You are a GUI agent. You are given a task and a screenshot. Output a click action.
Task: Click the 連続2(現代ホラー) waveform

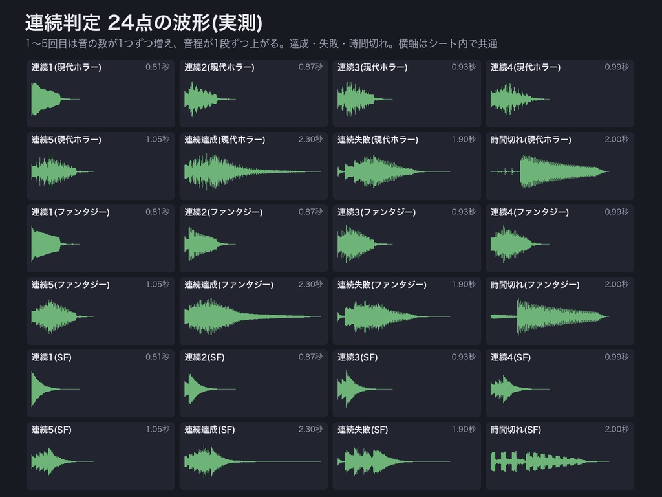coord(210,99)
